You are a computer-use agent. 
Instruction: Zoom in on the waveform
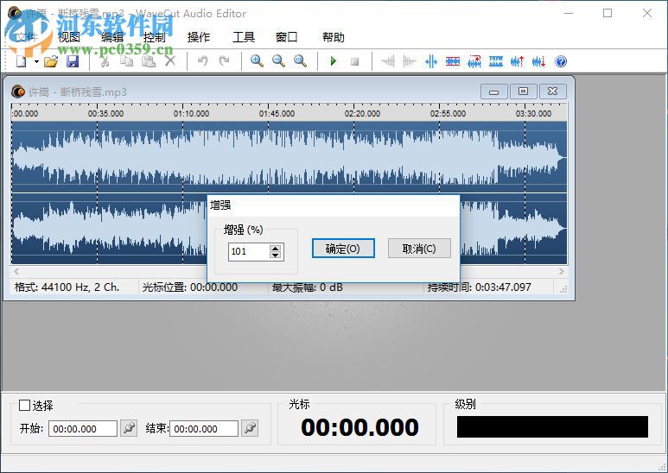click(257, 61)
